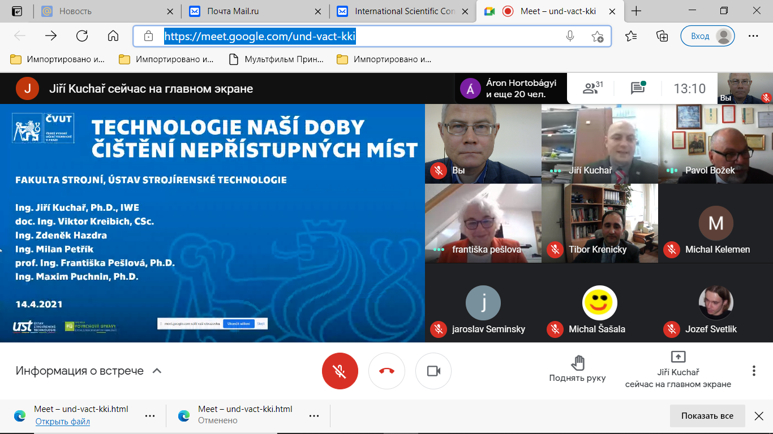Switch to Новость tab

108,11
